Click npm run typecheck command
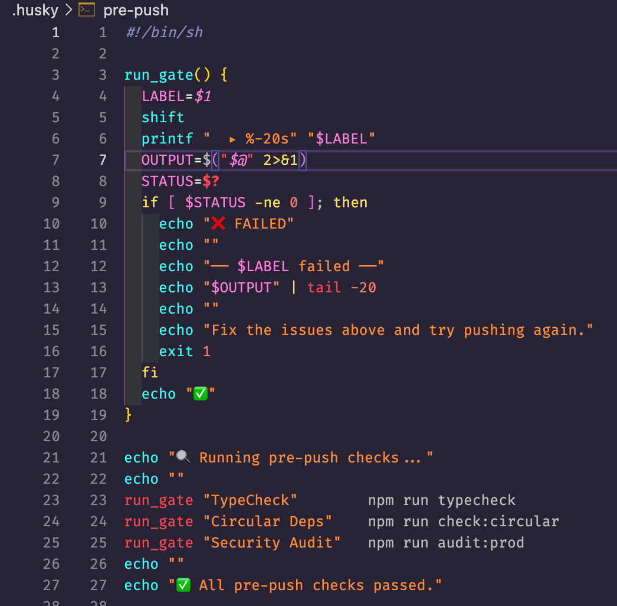 point(442,500)
